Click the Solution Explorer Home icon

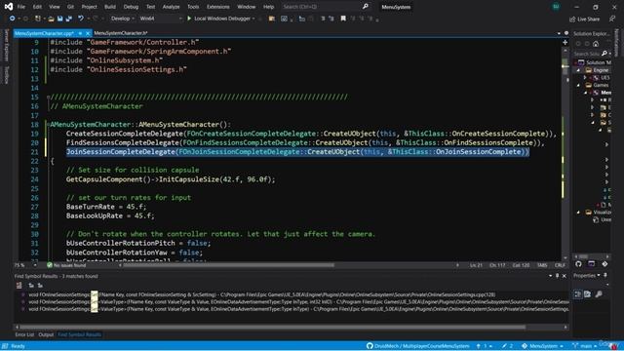point(596,43)
